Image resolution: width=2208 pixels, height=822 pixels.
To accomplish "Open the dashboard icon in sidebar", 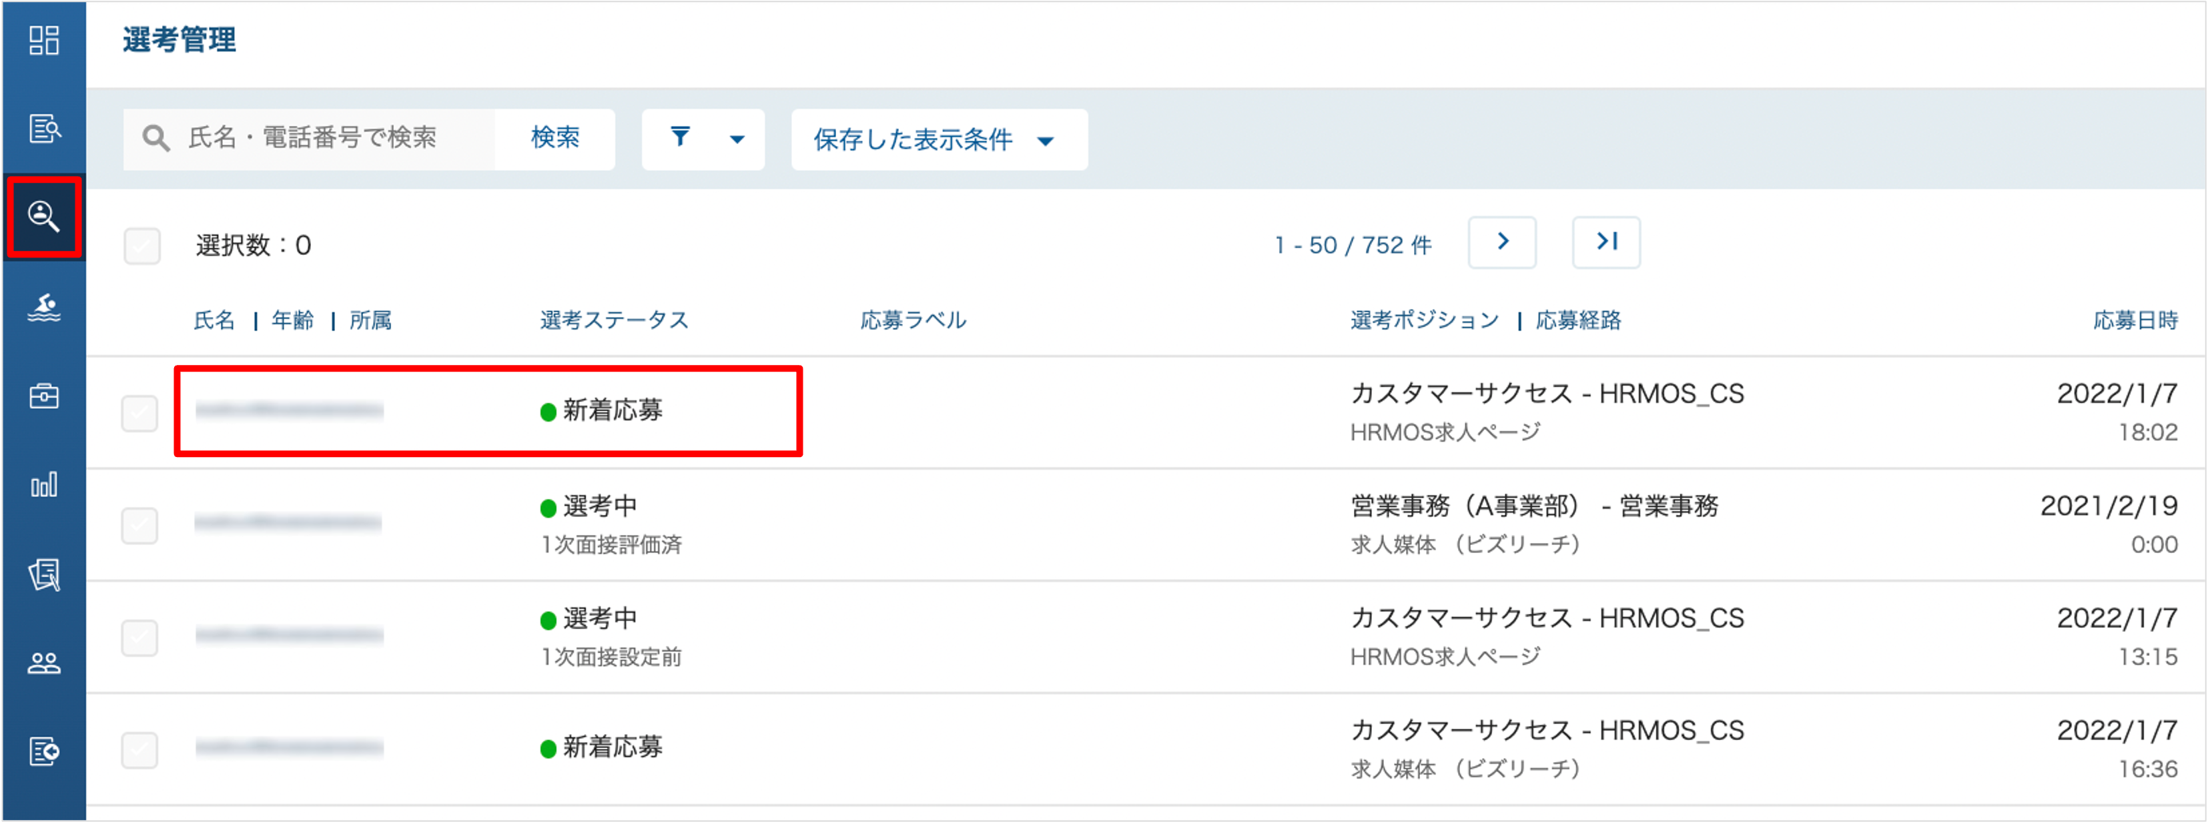I will pyautogui.click(x=44, y=40).
